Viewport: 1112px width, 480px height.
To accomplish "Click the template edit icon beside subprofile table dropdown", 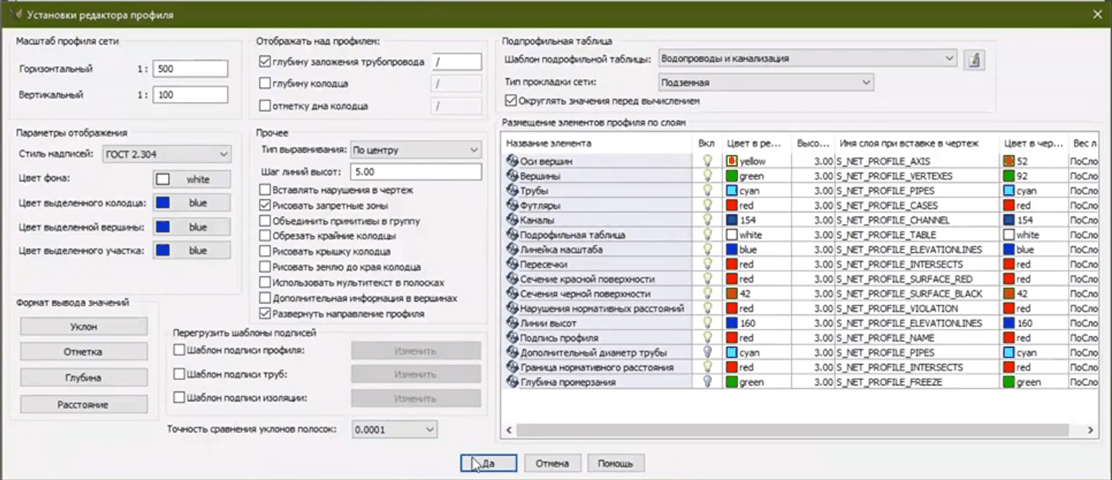I will tap(974, 60).
